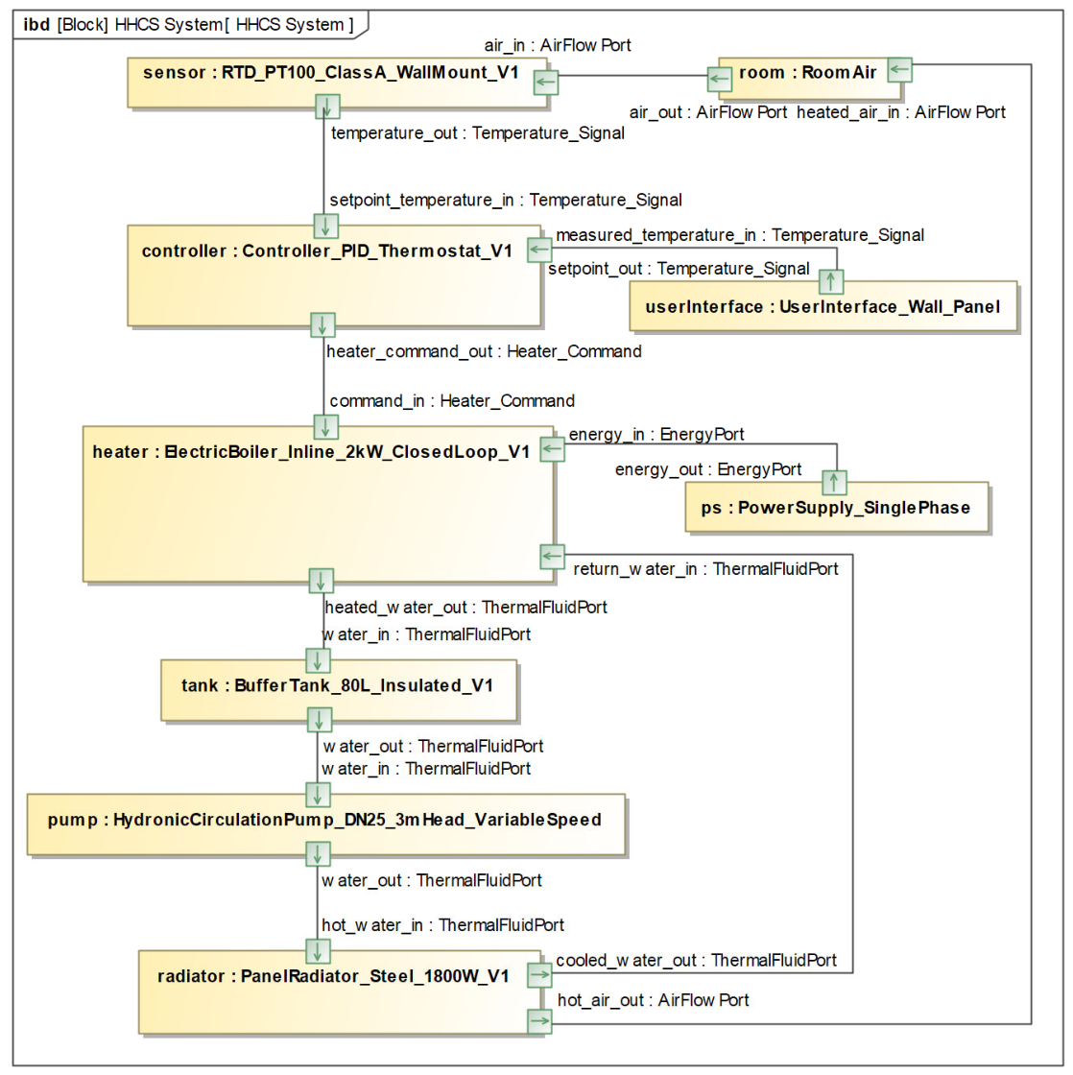Click the heater's energy_in port square
This screenshot has width=1073, height=1075.
(x=552, y=450)
